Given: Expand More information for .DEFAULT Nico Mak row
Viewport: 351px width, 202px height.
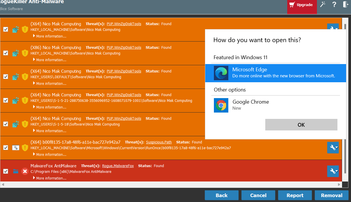Looking at the screenshot, I should click(50, 84).
